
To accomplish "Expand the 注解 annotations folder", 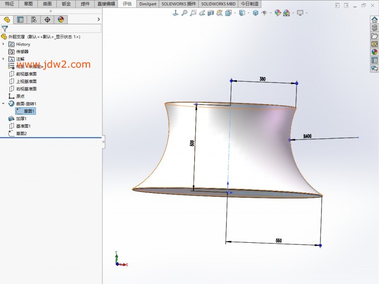I will coord(3,59).
